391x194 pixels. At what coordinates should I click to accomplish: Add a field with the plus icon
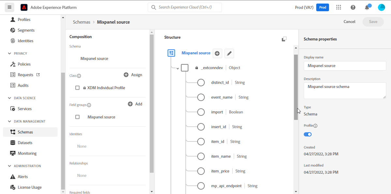coord(217,53)
